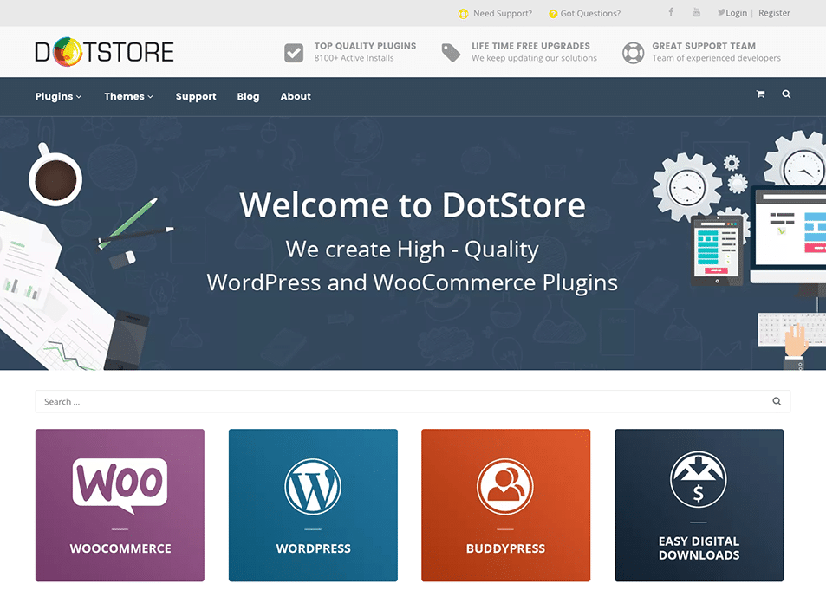Open Easy Digital Downloads category icon
Viewport: 826px width, 603px height.
point(699,481)
